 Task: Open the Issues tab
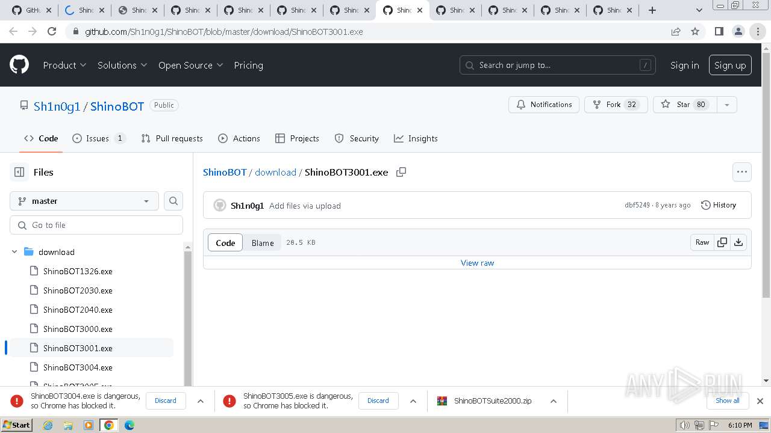point(99,138)
